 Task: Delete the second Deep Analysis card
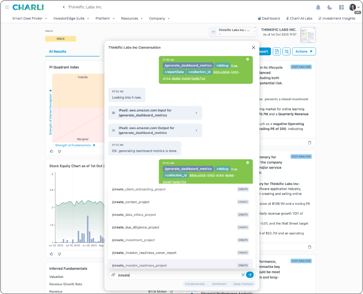pyautogui.click(x=309, y=247)
